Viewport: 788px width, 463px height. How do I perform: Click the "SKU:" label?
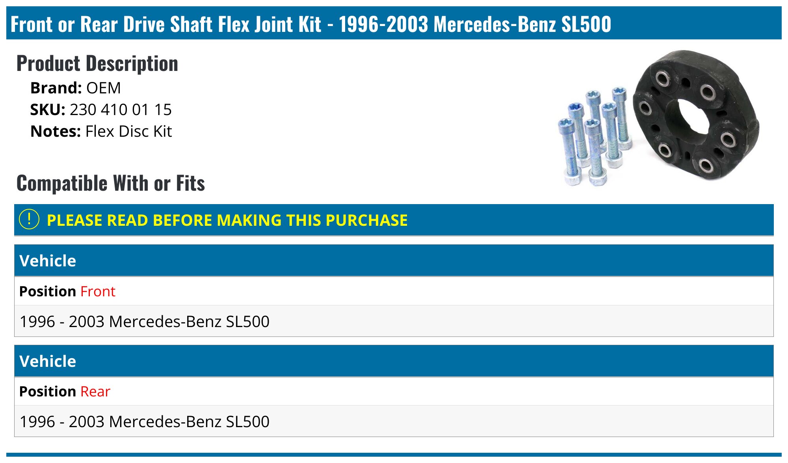tap(48, 110)
